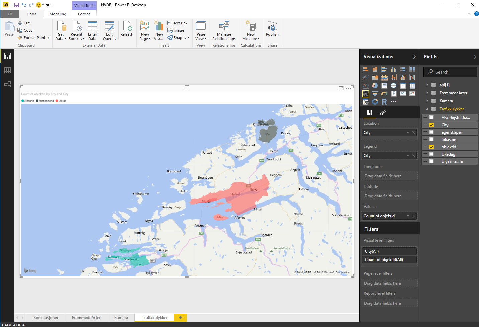Uncheck the objektId field checkbox

(432, 147)
